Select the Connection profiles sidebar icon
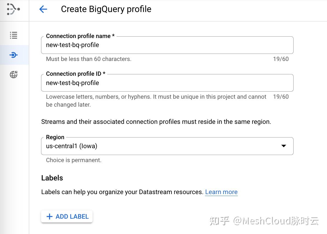The height and width of the screenshot is (234, 327). tap(13, 55)
